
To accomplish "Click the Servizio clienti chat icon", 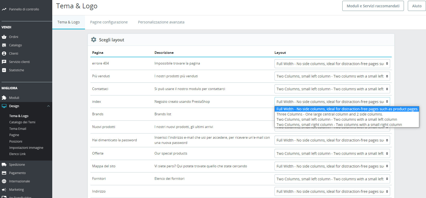I will tap(4, 62).
